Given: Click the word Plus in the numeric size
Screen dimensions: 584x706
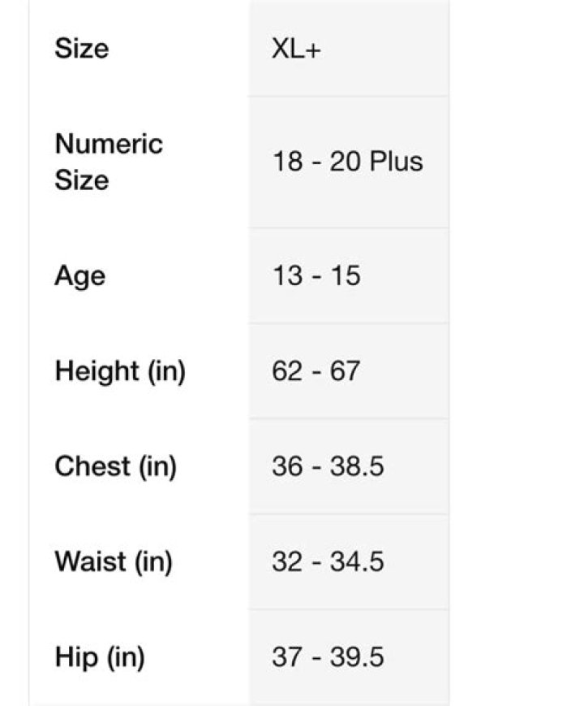Looking at the screenshot, I should [396, 162].
